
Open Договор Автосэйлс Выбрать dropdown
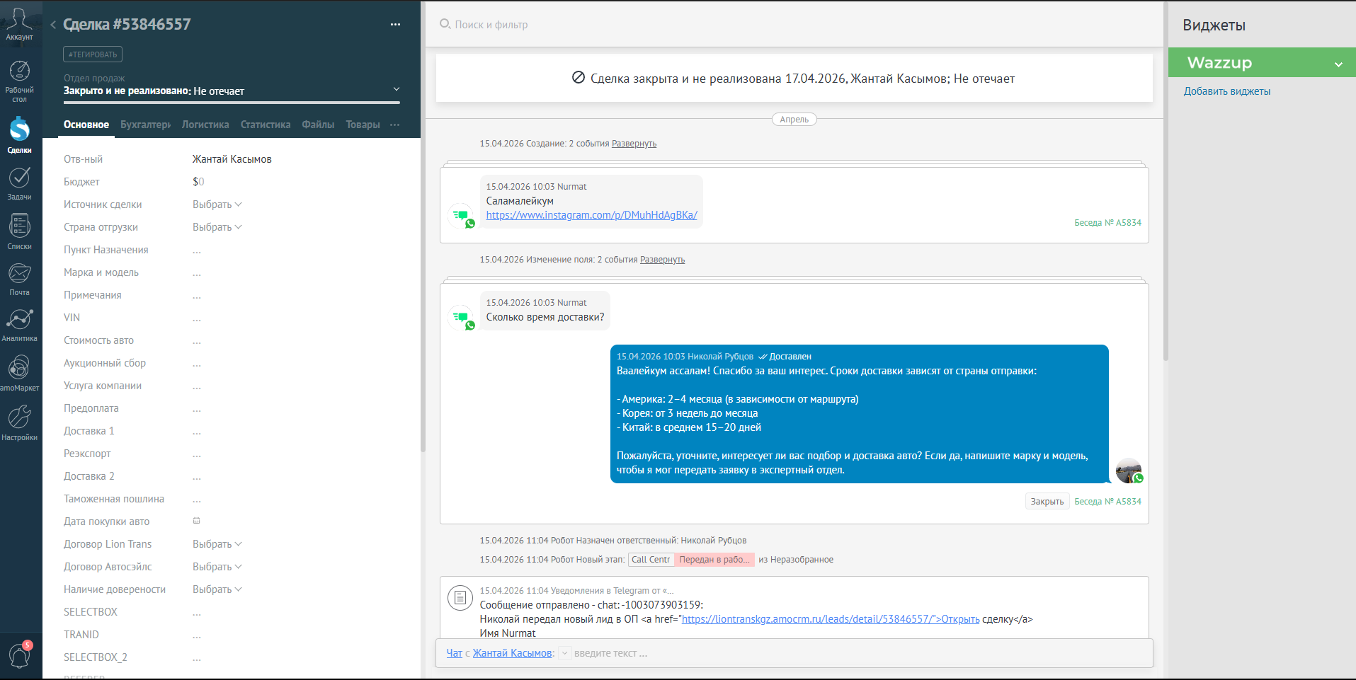[217, 567]
